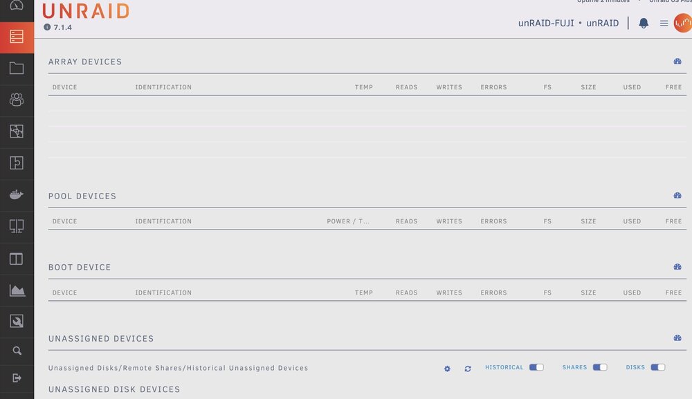Click the version number 7.1.4
The width and height of the screenshot is (692, 399).
coord(63,28)
